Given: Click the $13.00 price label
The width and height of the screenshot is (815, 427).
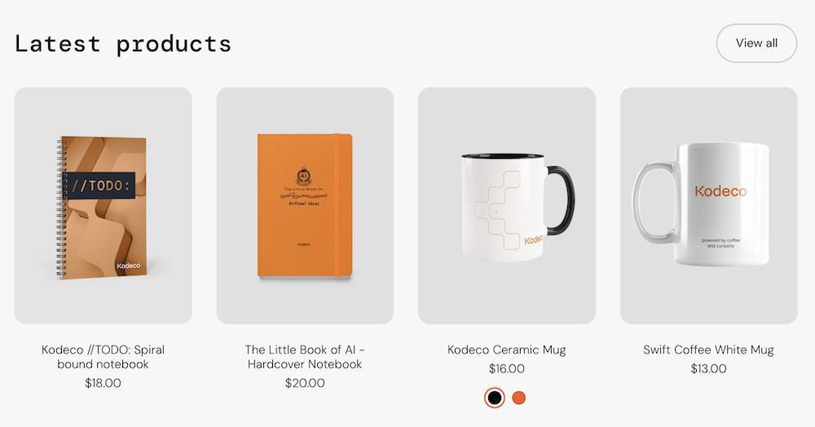Looking at the screenshot, I should [x=708, y=369].
